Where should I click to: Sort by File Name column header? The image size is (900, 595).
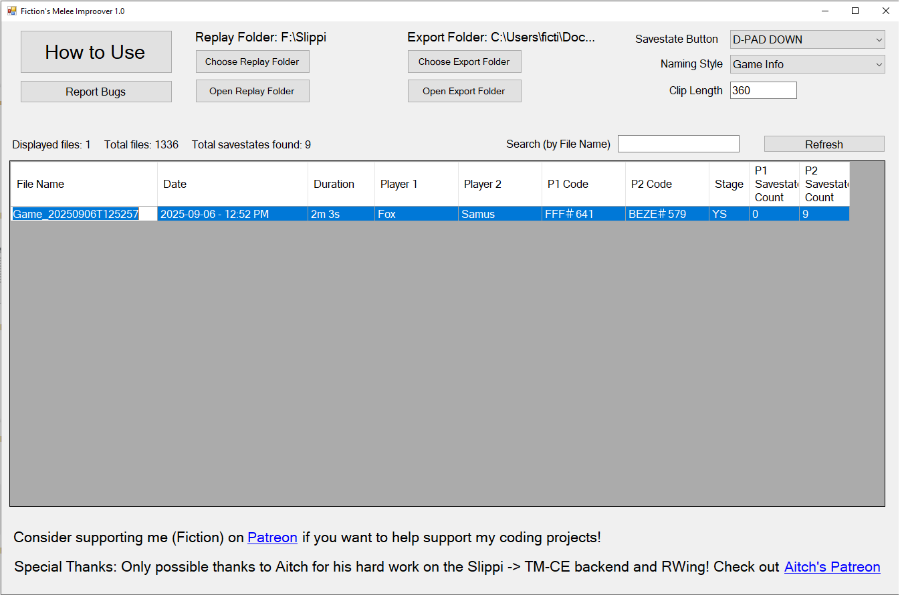pos(84,184)
